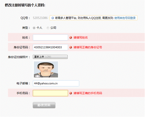Click the 身份证扫描照片 label
The width and height of the screenshot is (145, 117).
click(19, 57)
